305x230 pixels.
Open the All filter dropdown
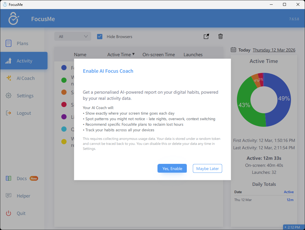click(x=72, y=37)
